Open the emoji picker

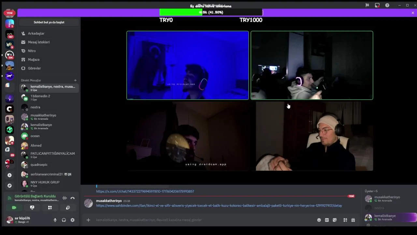[319, 220]
